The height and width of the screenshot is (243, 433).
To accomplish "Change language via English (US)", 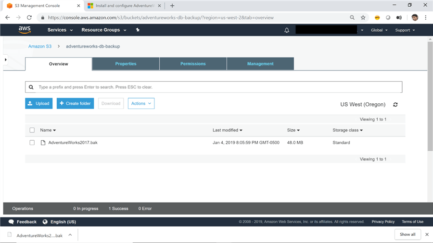I will coord(63,222).
